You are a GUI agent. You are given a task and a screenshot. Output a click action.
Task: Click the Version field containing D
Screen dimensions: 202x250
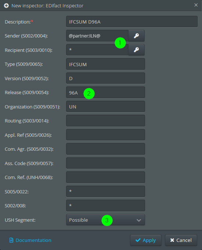click(105, 78)
